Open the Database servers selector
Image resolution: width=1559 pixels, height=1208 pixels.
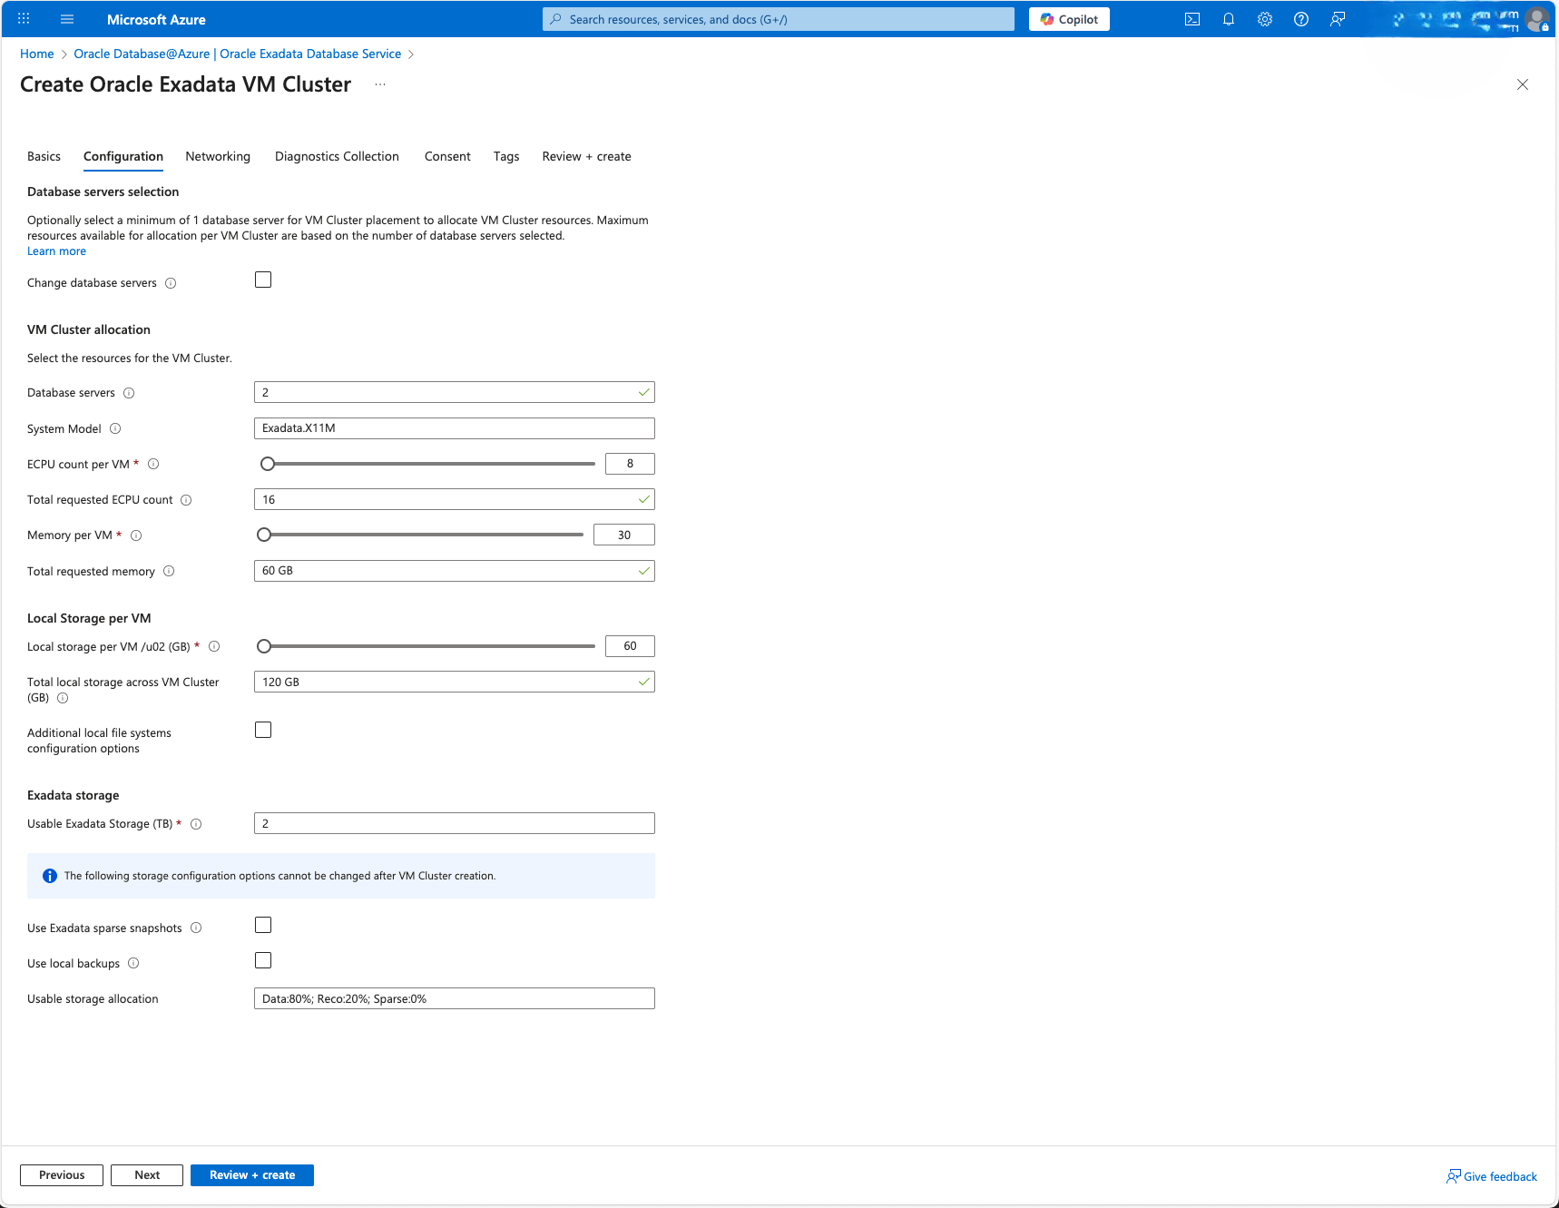pos(454,392)
